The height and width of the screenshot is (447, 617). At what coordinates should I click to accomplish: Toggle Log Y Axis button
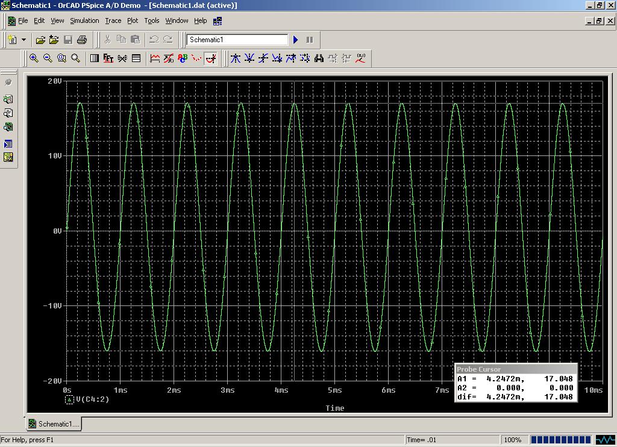[x=136, y=58]
